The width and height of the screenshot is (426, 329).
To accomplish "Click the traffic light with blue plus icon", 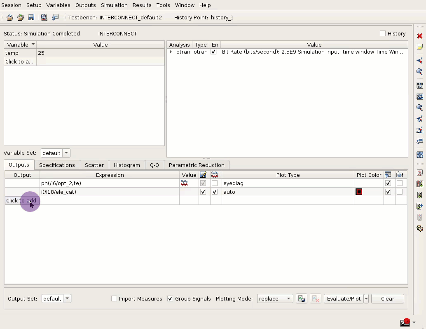I will pos(420,206).
